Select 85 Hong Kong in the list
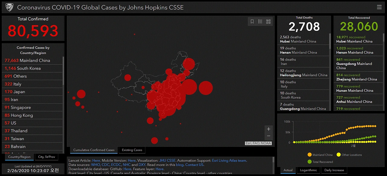 [x=32, y=115]
